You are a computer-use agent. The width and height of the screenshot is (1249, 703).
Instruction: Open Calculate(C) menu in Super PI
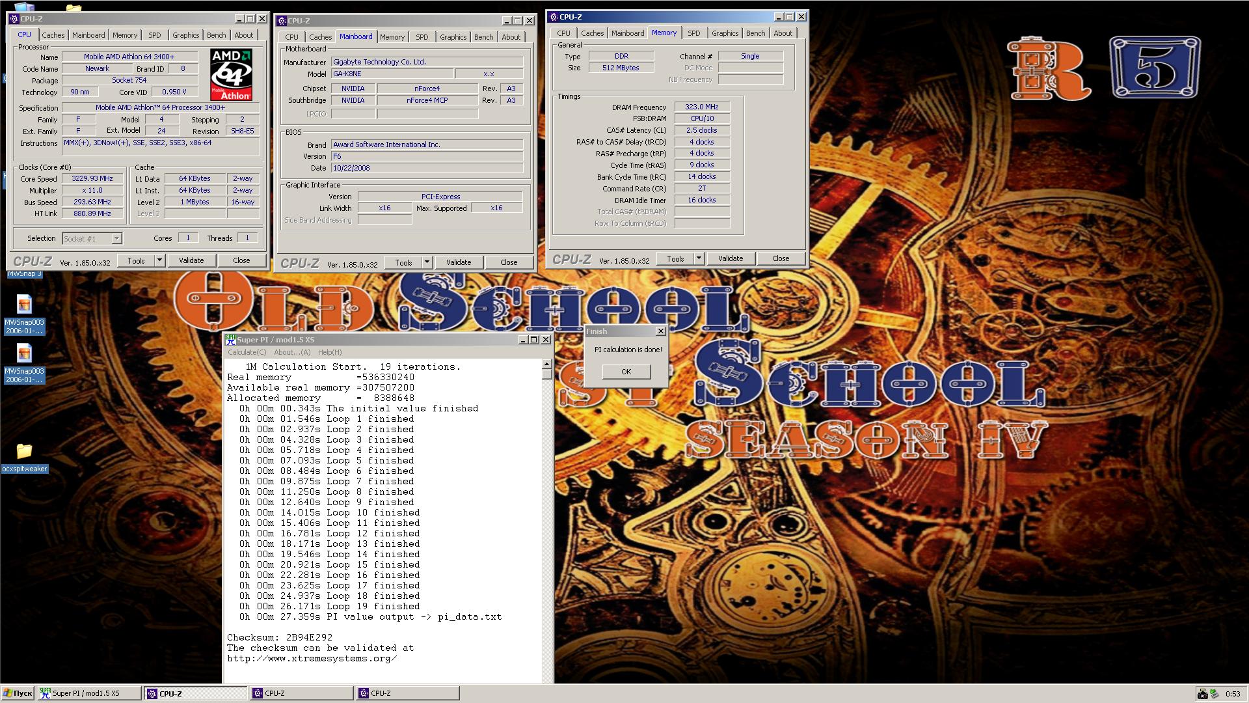(x=247, y=352)
